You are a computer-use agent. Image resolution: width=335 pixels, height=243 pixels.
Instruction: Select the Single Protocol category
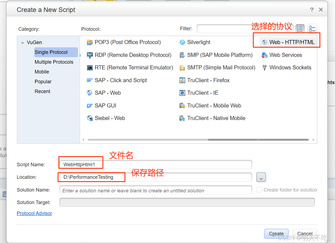56,52
